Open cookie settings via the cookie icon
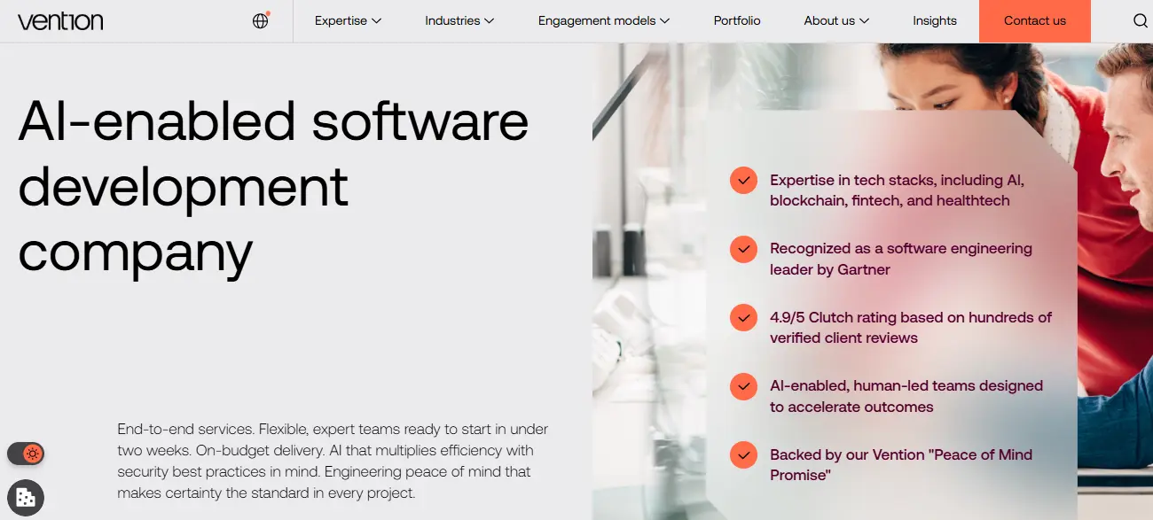Viewport: 1153px width, 520px height. pos(26,497)
